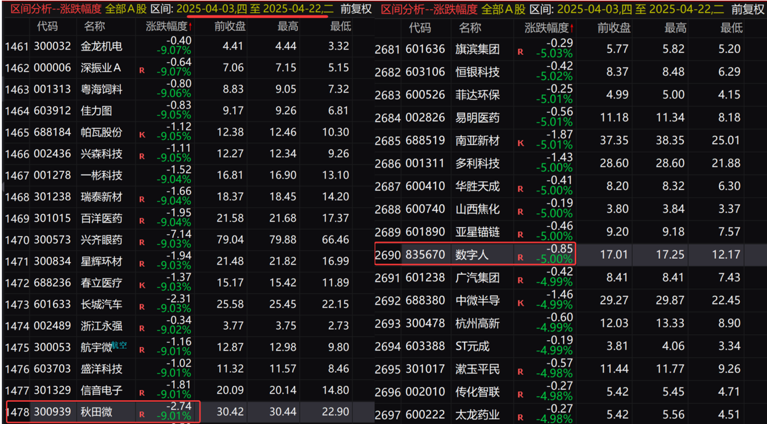Select stock name 盛洋科技

(x=102, y=369)
